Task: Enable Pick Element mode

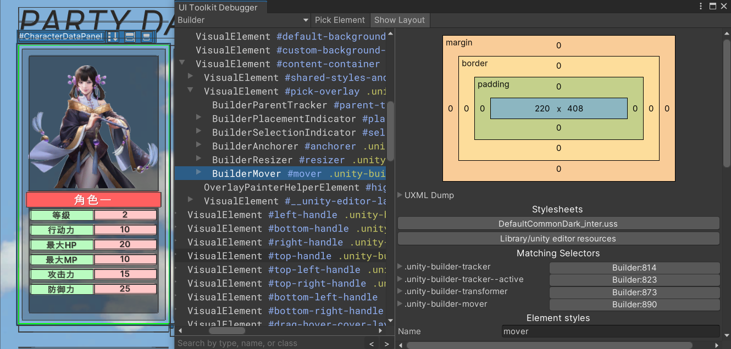Action: 340,20
